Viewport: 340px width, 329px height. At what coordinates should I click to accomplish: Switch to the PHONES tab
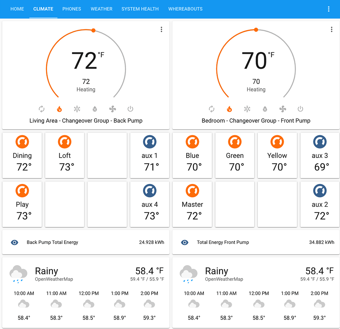[x=71, y=9]
